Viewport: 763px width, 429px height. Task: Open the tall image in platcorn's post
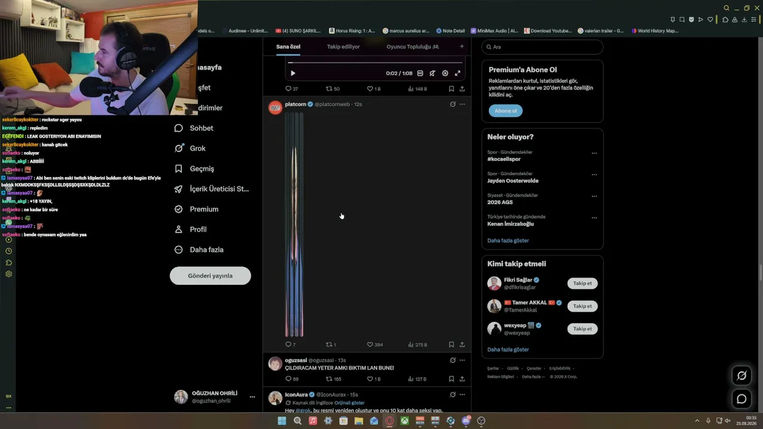[x=294, y=224]
